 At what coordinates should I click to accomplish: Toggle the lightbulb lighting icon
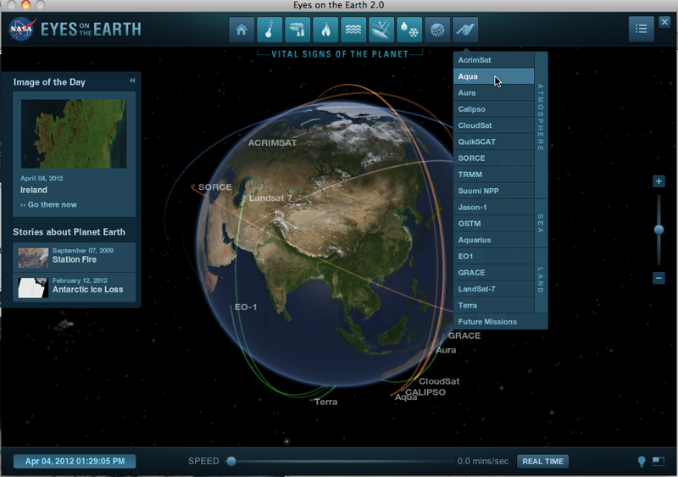[x=642, y=462]
